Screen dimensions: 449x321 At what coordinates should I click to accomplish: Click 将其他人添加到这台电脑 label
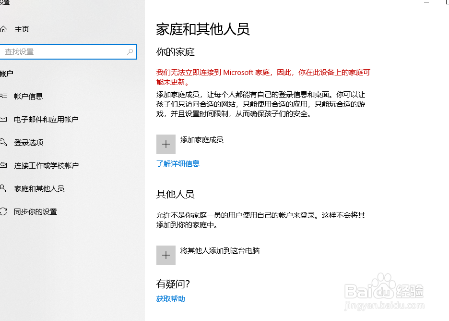[x=220, y=251]
